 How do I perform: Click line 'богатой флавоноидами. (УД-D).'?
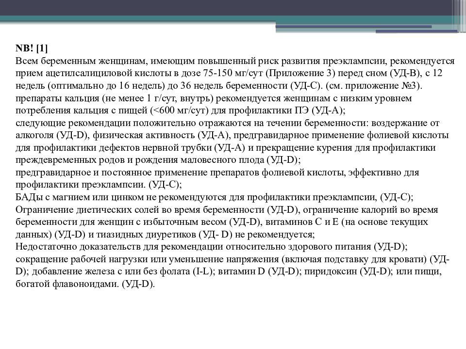(x=85, y=284)
